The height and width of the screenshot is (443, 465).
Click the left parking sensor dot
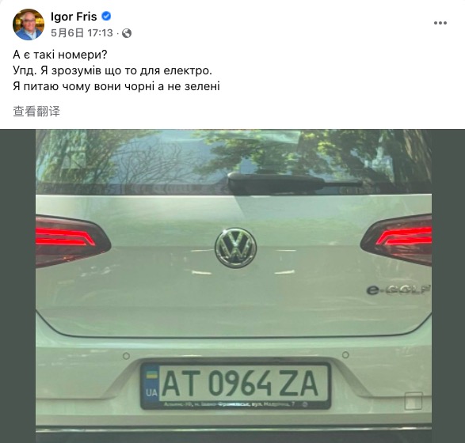point(126,356)
